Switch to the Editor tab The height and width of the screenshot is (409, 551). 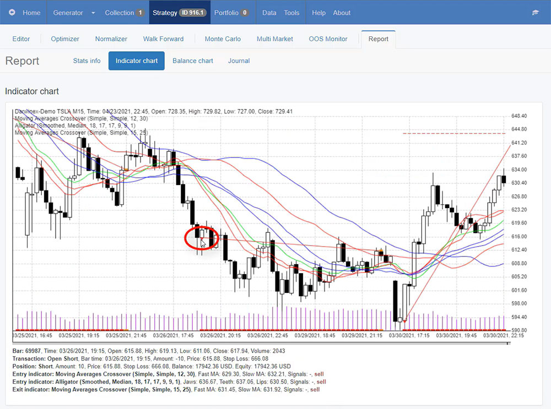coord(21,39)
